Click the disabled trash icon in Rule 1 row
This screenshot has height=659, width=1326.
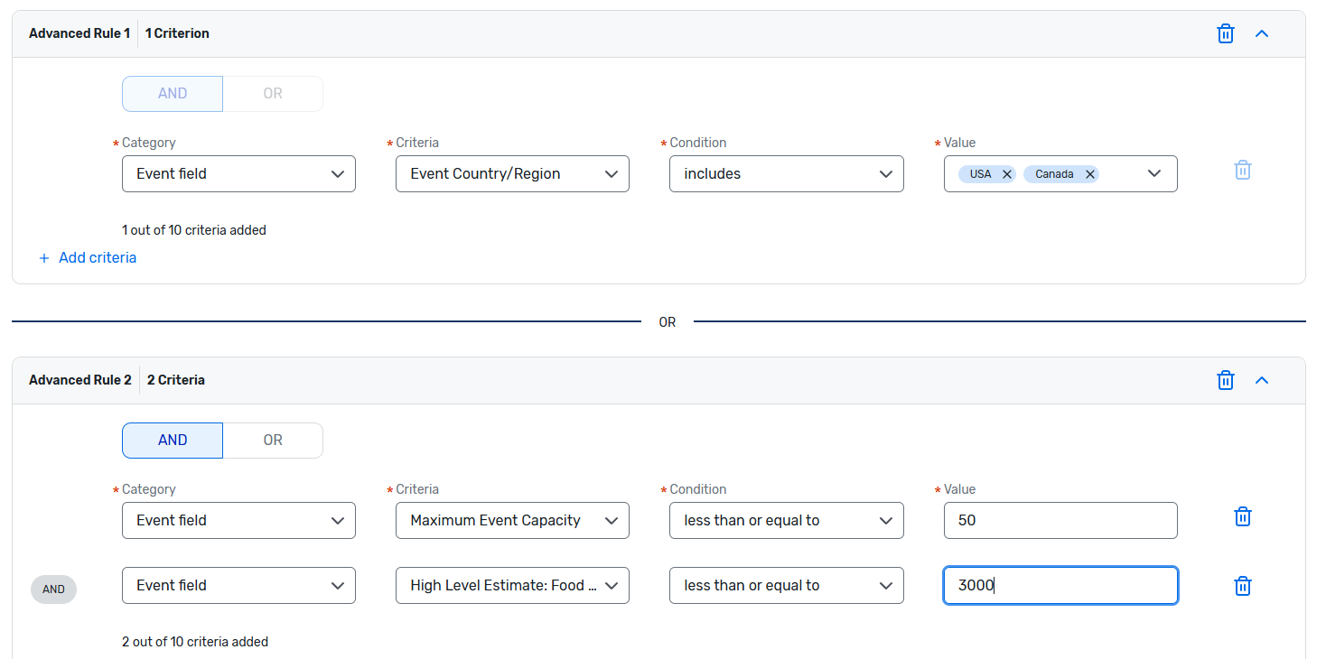click(1243, 170)
